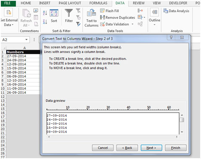Click ruler position 20 in Data preview
This screenshot has height=159, width=201.
tap(88, 108)
